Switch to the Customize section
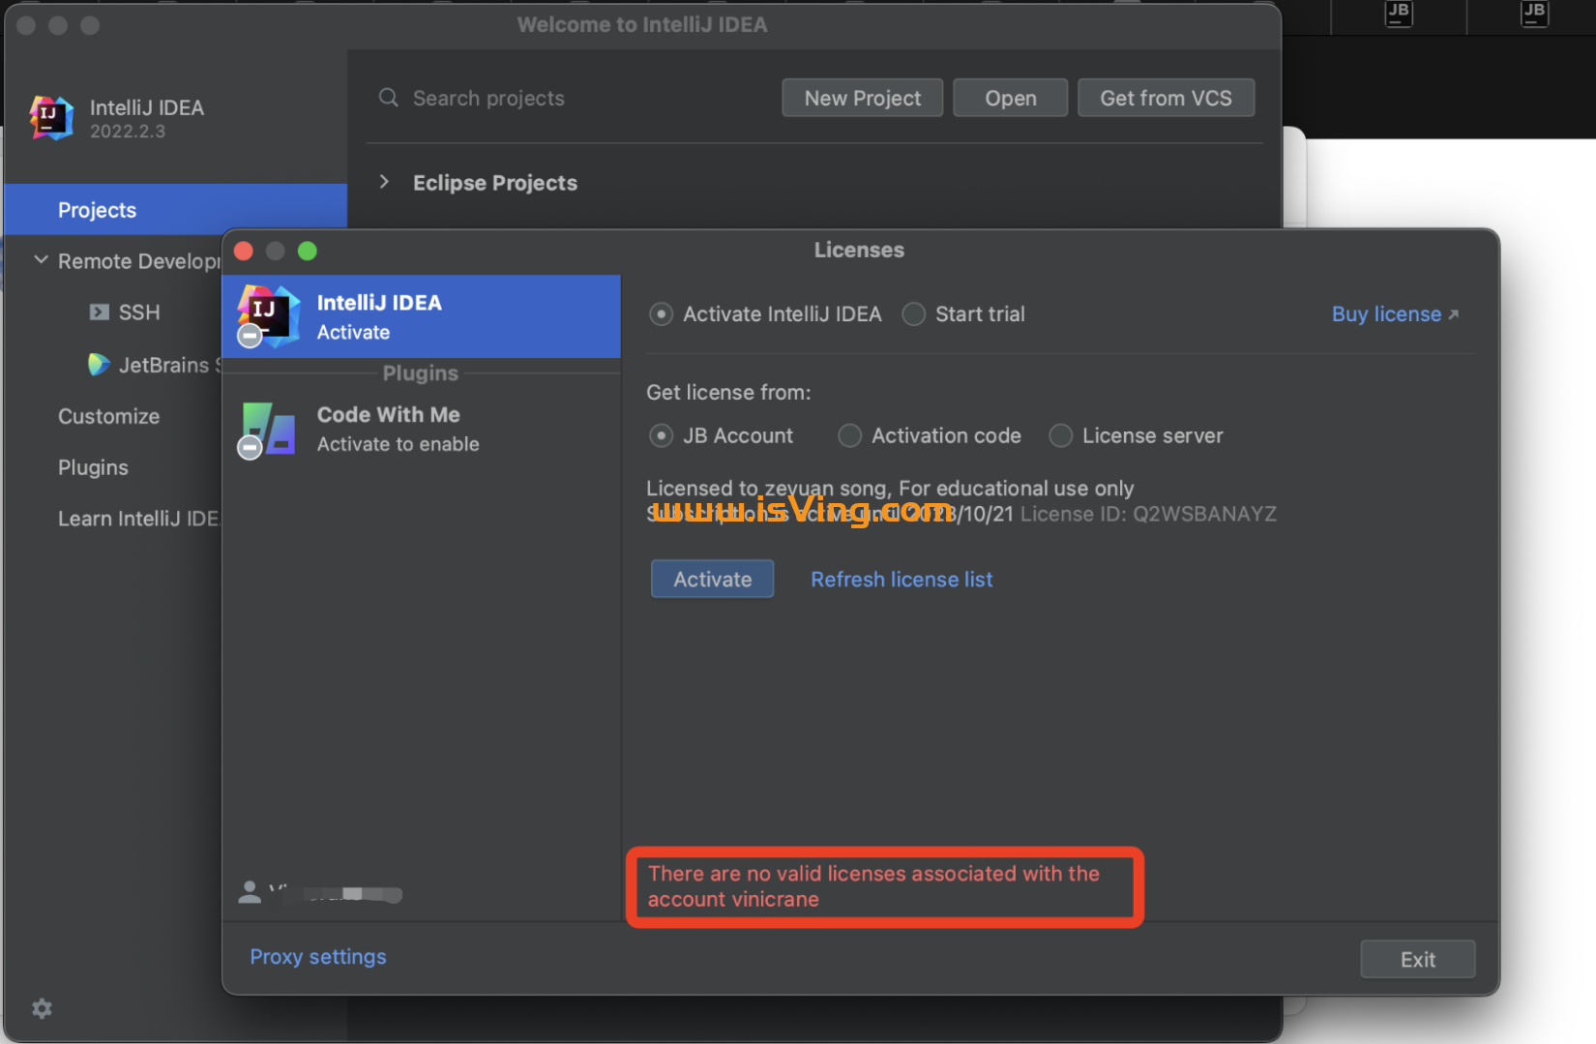The width and height of the screenshot is (1596, 1044). (x=109, y=416)
